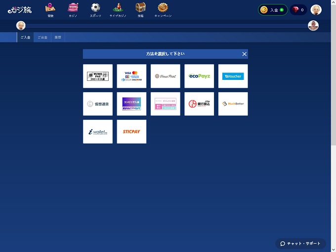Select the Visa/Mastercard credit card option
Image resolution: width=336 pixels, height=252 pixels.
coord(131,76)
